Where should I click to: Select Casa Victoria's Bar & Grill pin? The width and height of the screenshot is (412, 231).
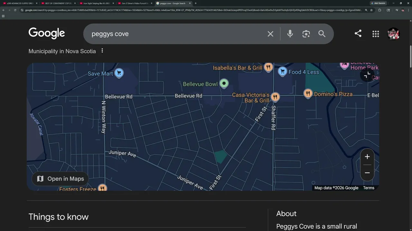[x=275, y=97]
